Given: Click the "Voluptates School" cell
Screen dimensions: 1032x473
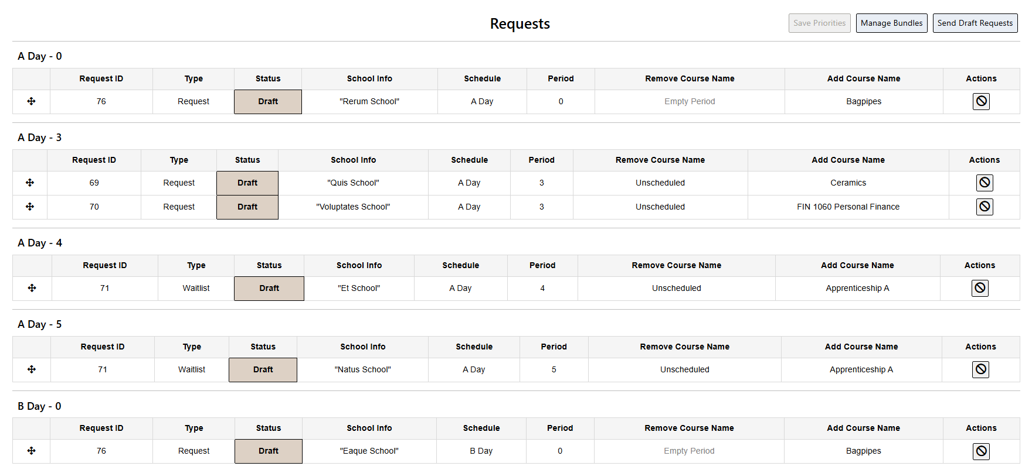Looking at the screenshot, I should tap(353, 207).
